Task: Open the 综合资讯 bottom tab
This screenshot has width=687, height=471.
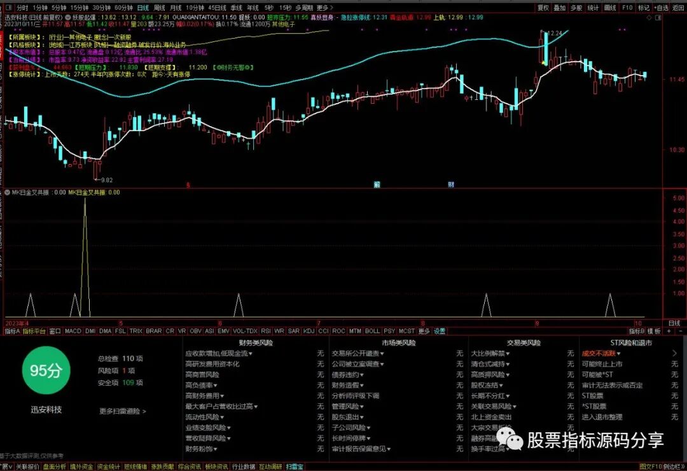Action: (x=190, y=467)
